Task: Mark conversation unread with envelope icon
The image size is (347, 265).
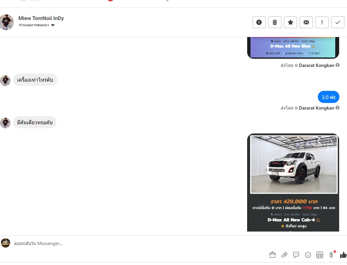Action: [306, 22]
